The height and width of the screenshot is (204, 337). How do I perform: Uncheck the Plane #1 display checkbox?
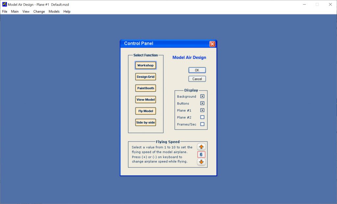pyautogui.click(x=202, y=110)
